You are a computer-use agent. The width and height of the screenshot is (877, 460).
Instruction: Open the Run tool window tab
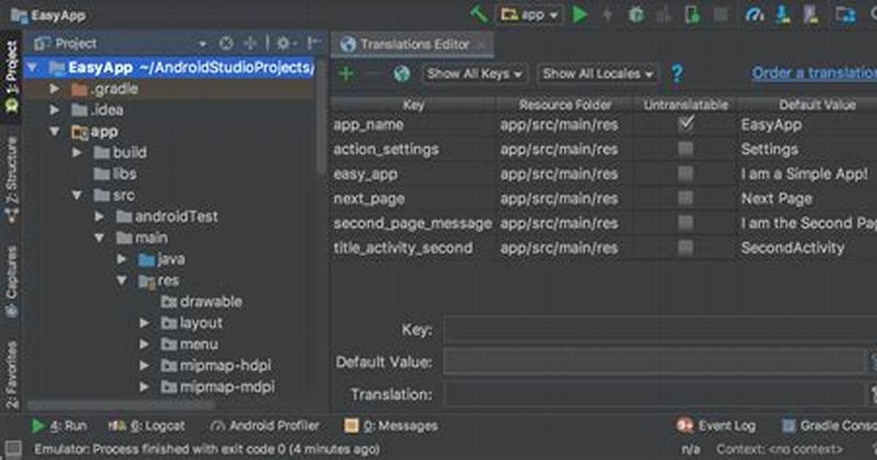click(60, 426)
